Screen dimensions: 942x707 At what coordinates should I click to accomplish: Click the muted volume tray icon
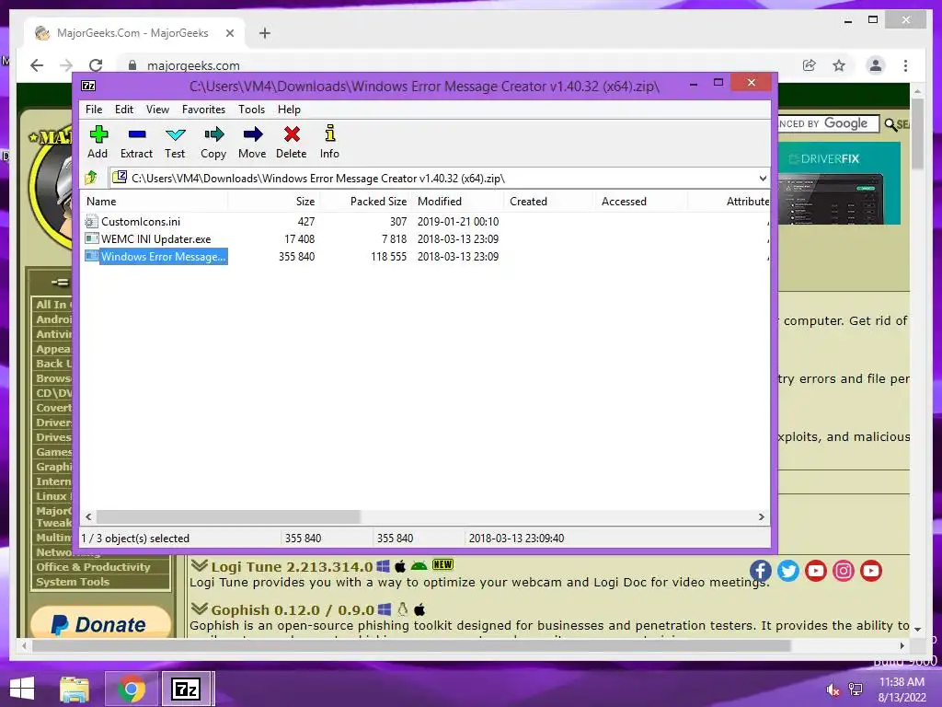(833, 690)
